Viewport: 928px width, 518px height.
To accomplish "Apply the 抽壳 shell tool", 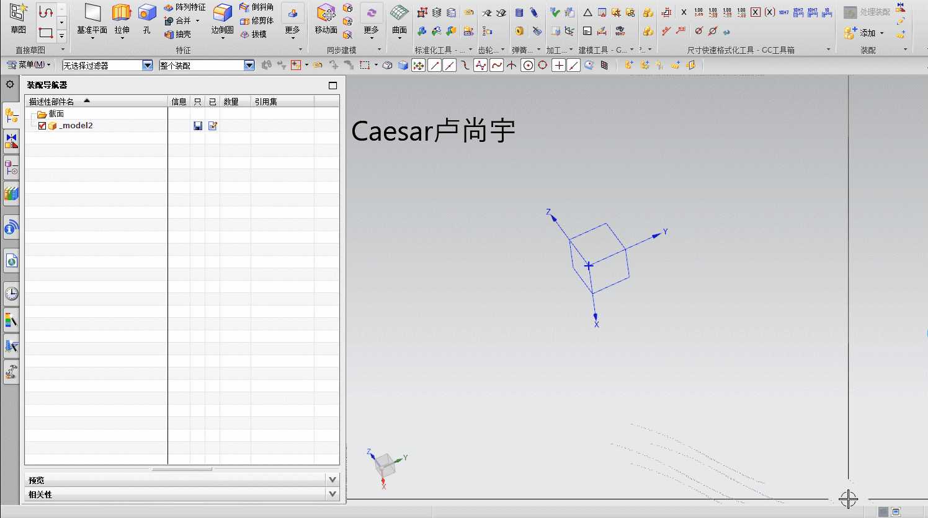I will click(x=177, y=35).
